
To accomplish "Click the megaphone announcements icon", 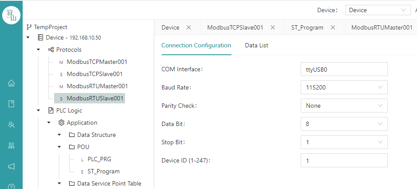I will point(11,166).
